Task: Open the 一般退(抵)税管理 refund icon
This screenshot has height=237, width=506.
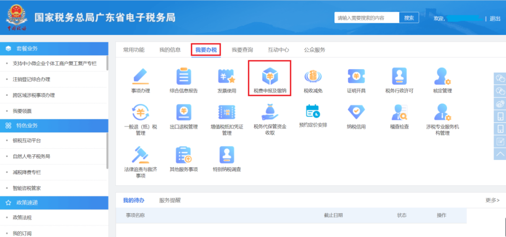Action: pos(141,112)
